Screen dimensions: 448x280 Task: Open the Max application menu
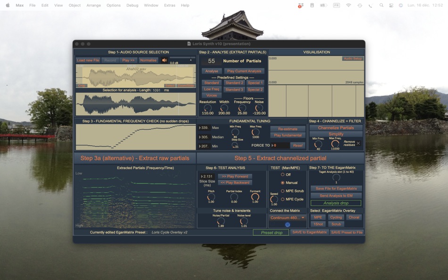point(20,5)
